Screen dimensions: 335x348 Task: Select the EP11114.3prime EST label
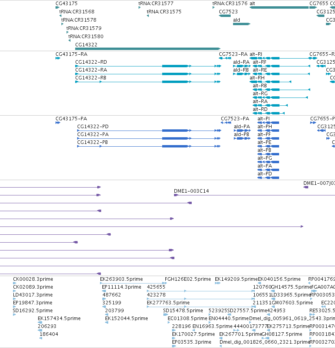(122, 287)
